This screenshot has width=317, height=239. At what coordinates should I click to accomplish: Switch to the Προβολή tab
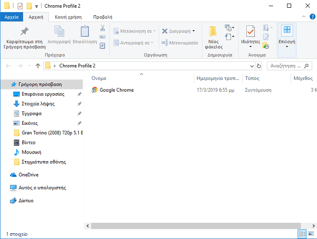[103, 17]
